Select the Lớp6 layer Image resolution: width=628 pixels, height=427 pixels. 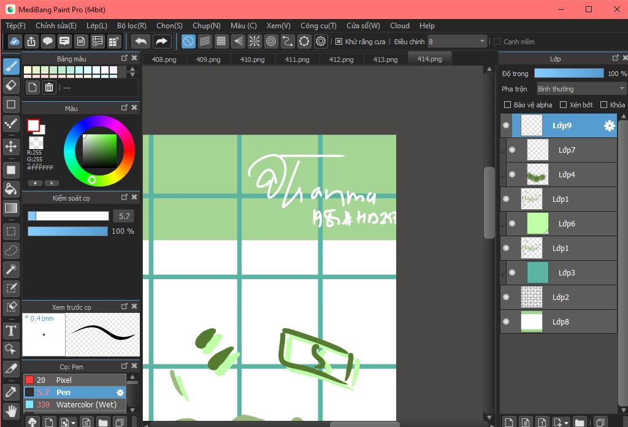tap(562, 223)
